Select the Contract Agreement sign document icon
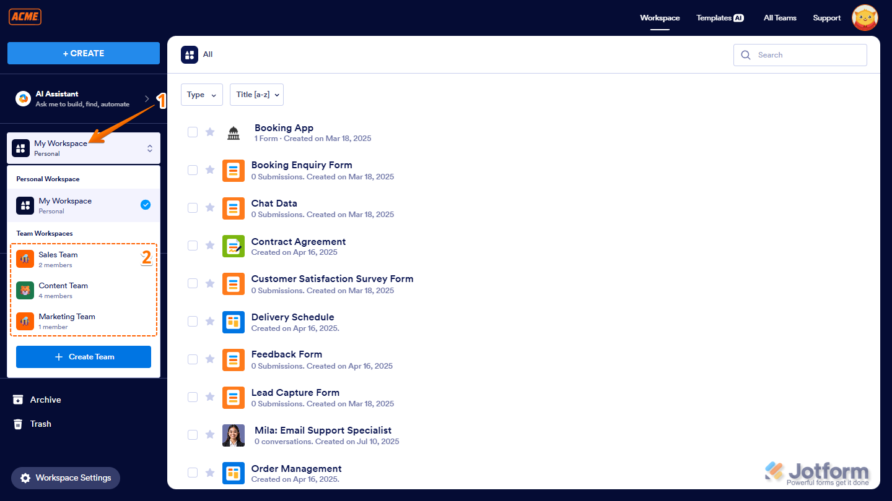Viewport: 892px width, 501px height. click(x=234, y=246)
